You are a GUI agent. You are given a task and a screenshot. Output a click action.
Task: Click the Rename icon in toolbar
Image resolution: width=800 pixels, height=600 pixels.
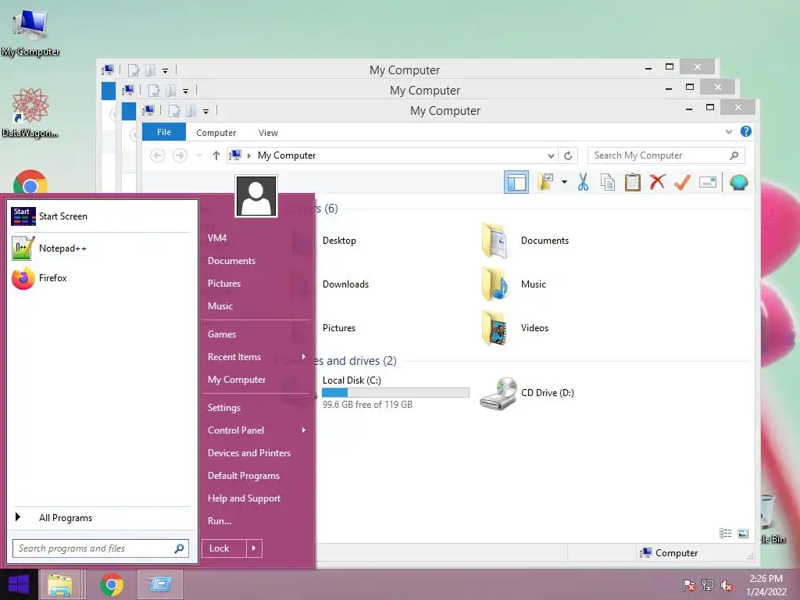coord(708,181)
